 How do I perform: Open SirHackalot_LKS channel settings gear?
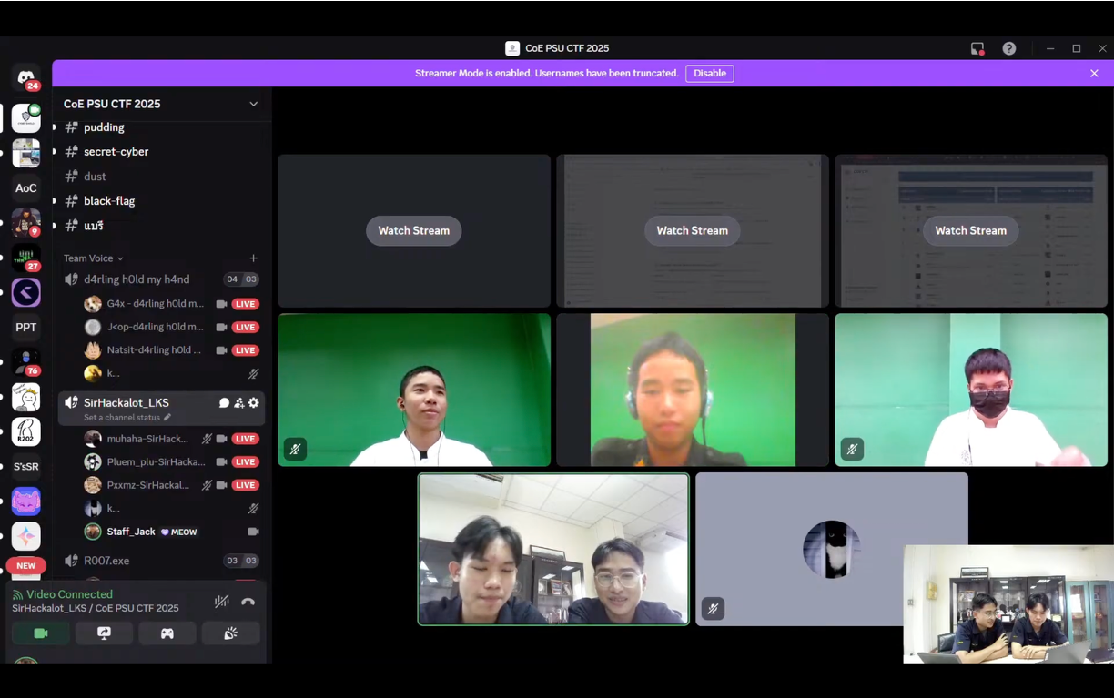pos(254,402)
